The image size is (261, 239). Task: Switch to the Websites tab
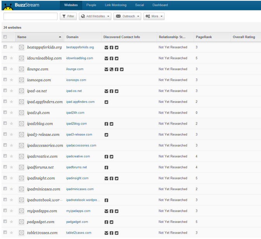71,5
